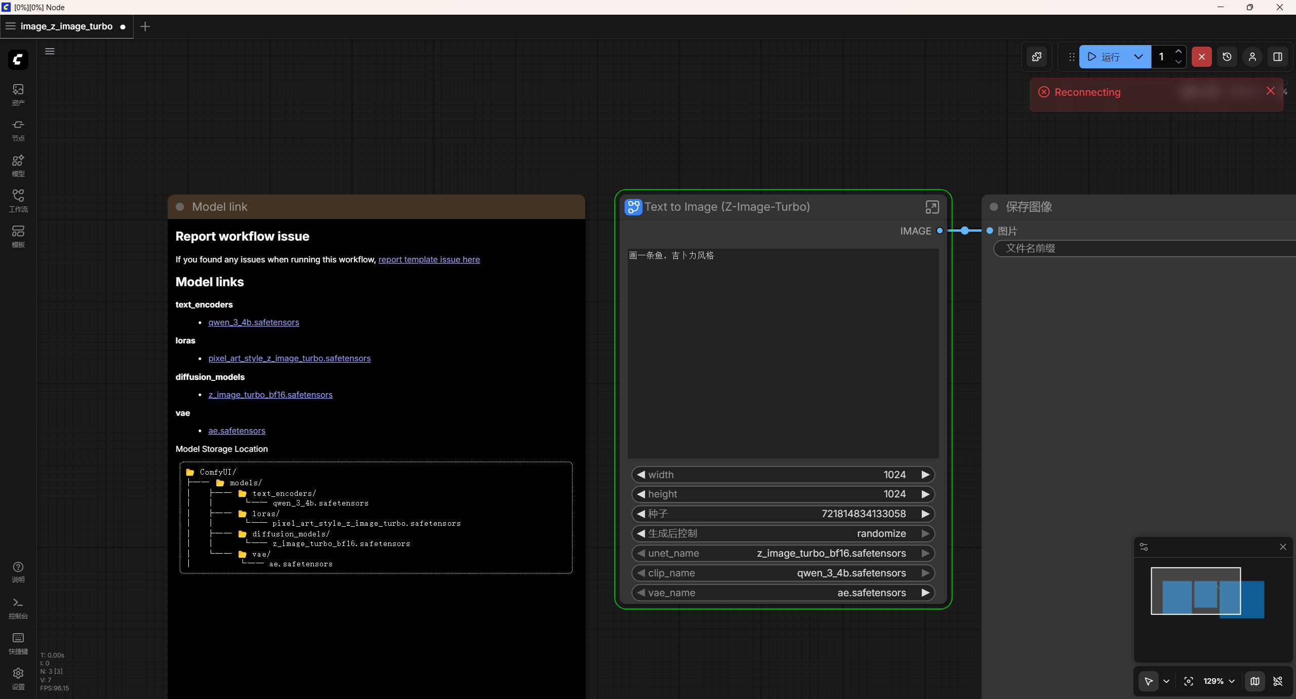This screenshot has height=699, width=1296.
Task: Open the vae_name ae.safetensors selector
Action: click(783, 593)
